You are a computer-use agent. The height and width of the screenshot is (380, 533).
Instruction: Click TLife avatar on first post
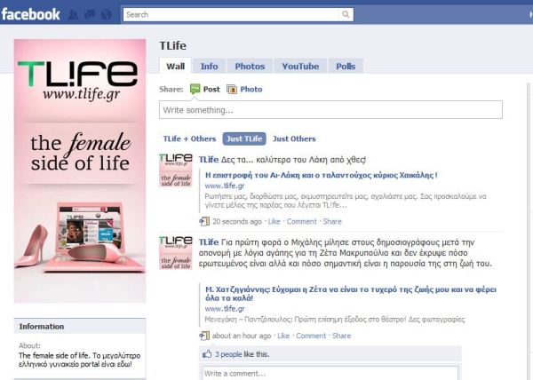coord(176,170)
